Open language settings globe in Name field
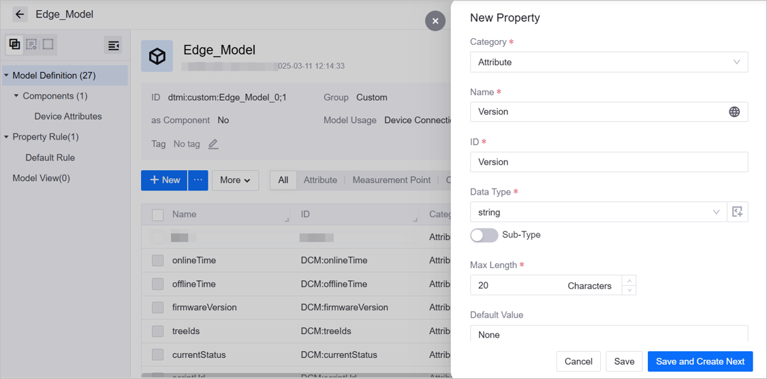The image size is (767, 379). coord(734,112)
